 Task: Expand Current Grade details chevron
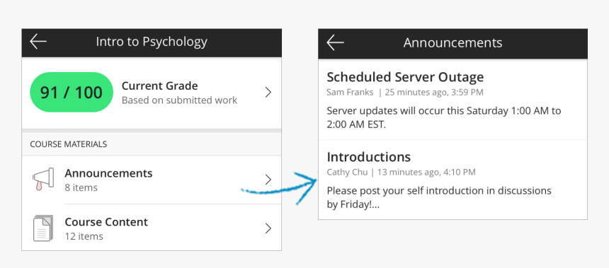268,93
